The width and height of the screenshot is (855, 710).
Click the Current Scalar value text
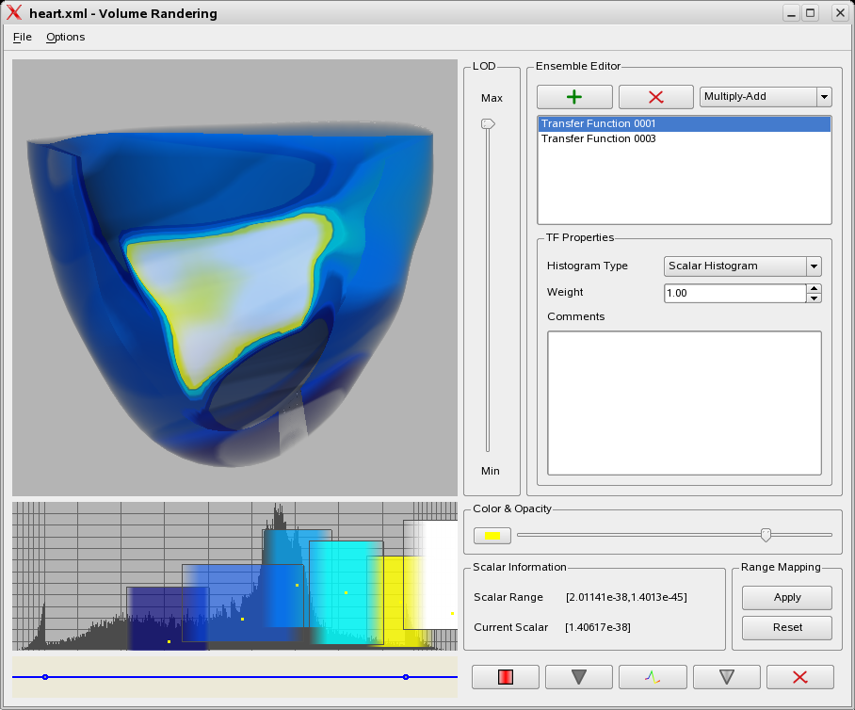click(x=598, y=628)
